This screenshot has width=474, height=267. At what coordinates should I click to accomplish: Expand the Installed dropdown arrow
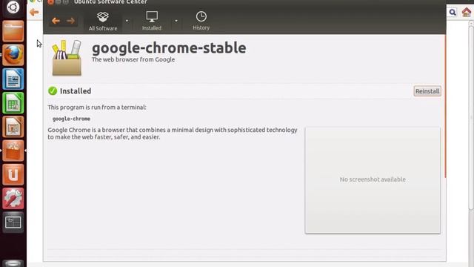176,21
